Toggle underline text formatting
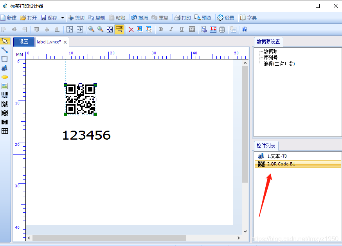 coord(182,29)
